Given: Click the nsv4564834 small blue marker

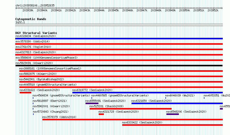Looking at the screenshot, I should (x=33, y=98).
